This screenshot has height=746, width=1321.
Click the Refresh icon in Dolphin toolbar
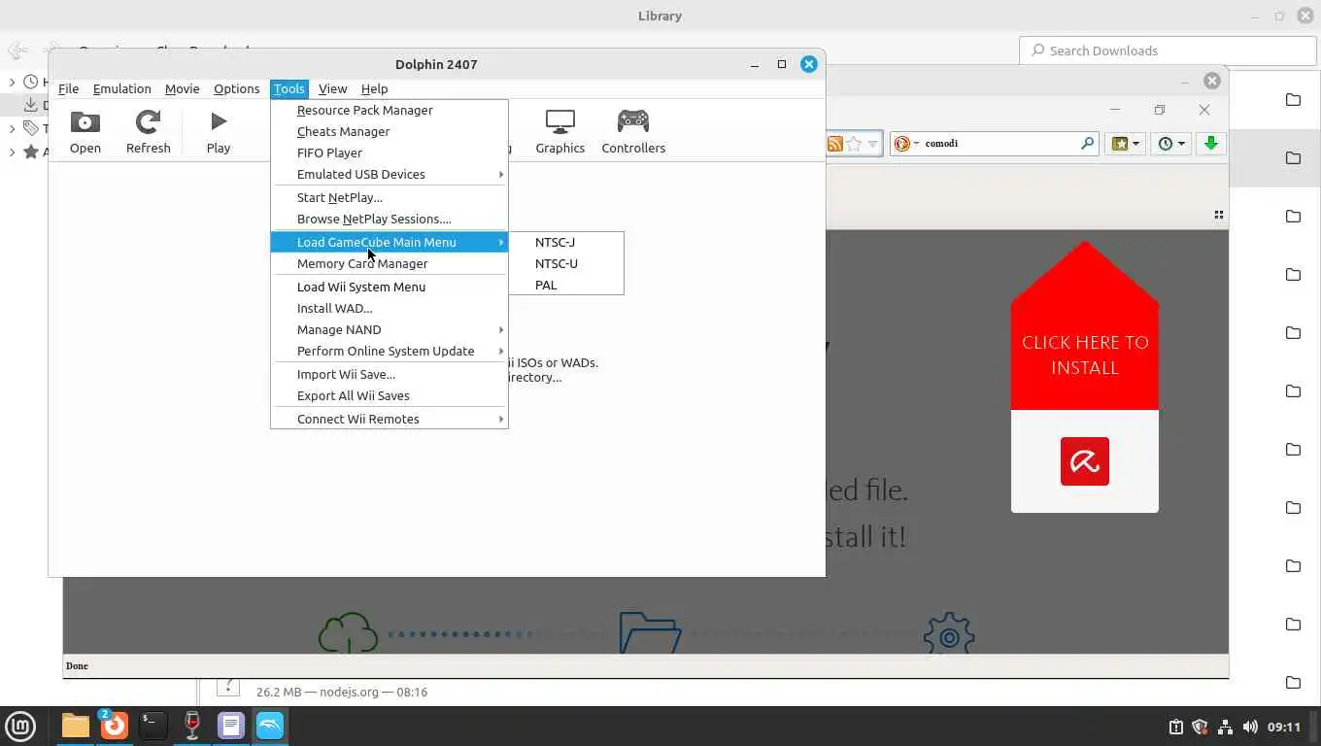click(x=148, y=131)
